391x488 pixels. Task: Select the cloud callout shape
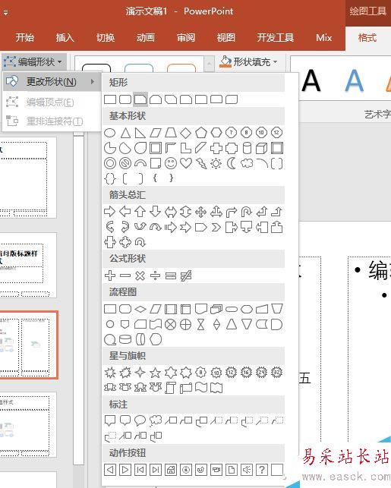click(156, 420)
